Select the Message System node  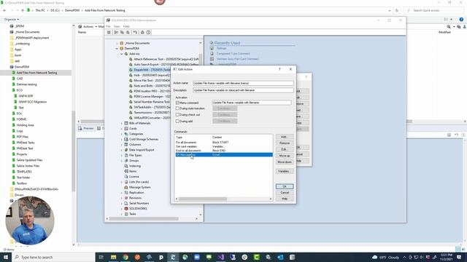[x=139, y=187]
